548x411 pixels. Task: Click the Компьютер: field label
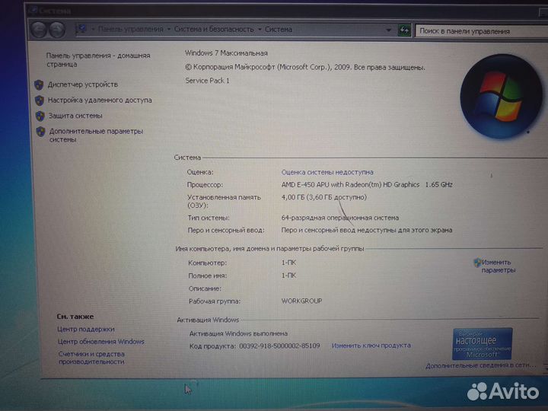(207, 263)
